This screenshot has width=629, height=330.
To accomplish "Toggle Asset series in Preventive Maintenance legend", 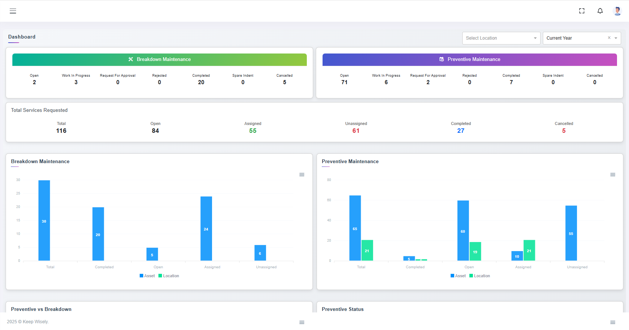I will pos(458,276).
